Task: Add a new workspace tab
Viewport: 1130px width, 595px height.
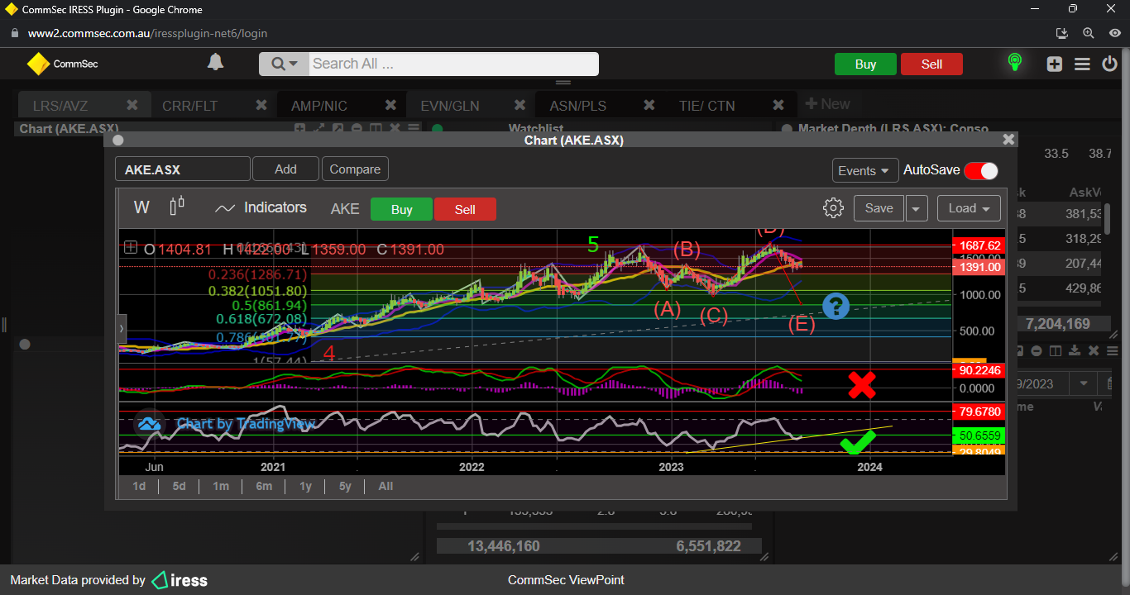Action: [827, 104]
